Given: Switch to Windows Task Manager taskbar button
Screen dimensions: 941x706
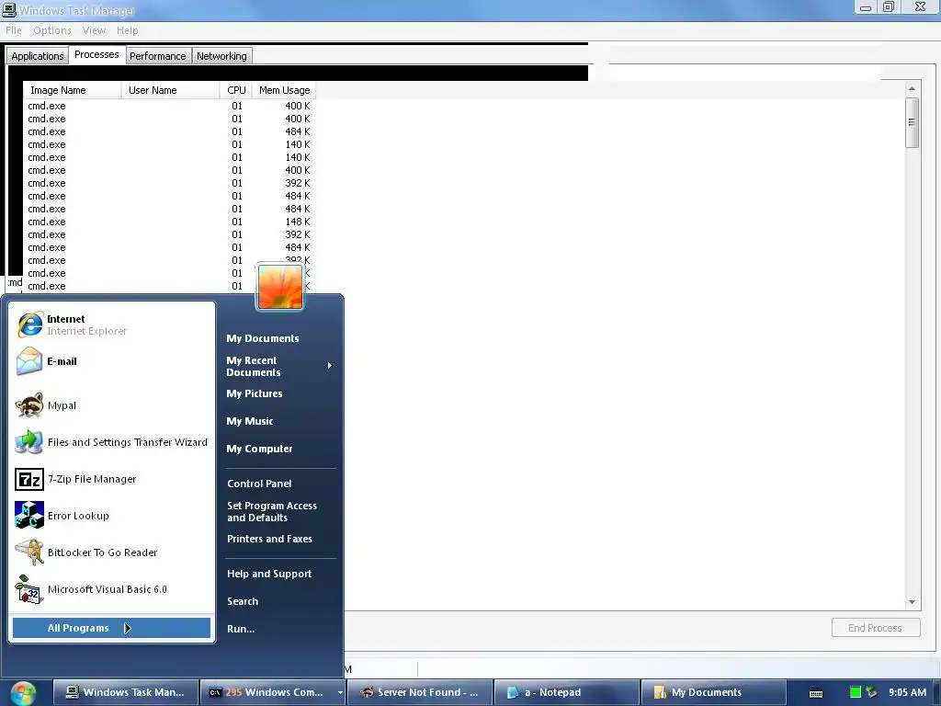Looking at the screenshot, I should click(125, 692).
